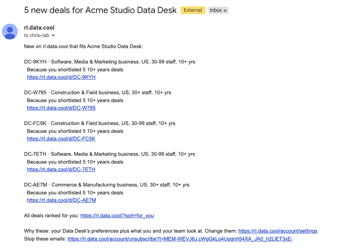Open the DC-FC5K deal link
Image resolution: width=341 pixels, height=250 pixels.
pos(61,138)
